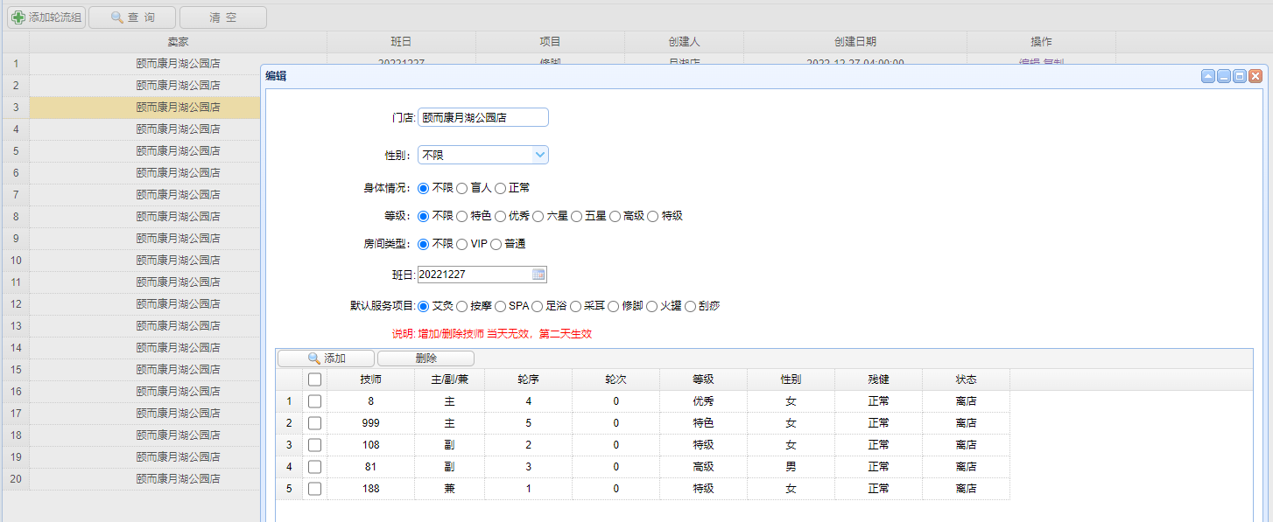
Task: Check the box for technician 81
Action: point(315,467)
